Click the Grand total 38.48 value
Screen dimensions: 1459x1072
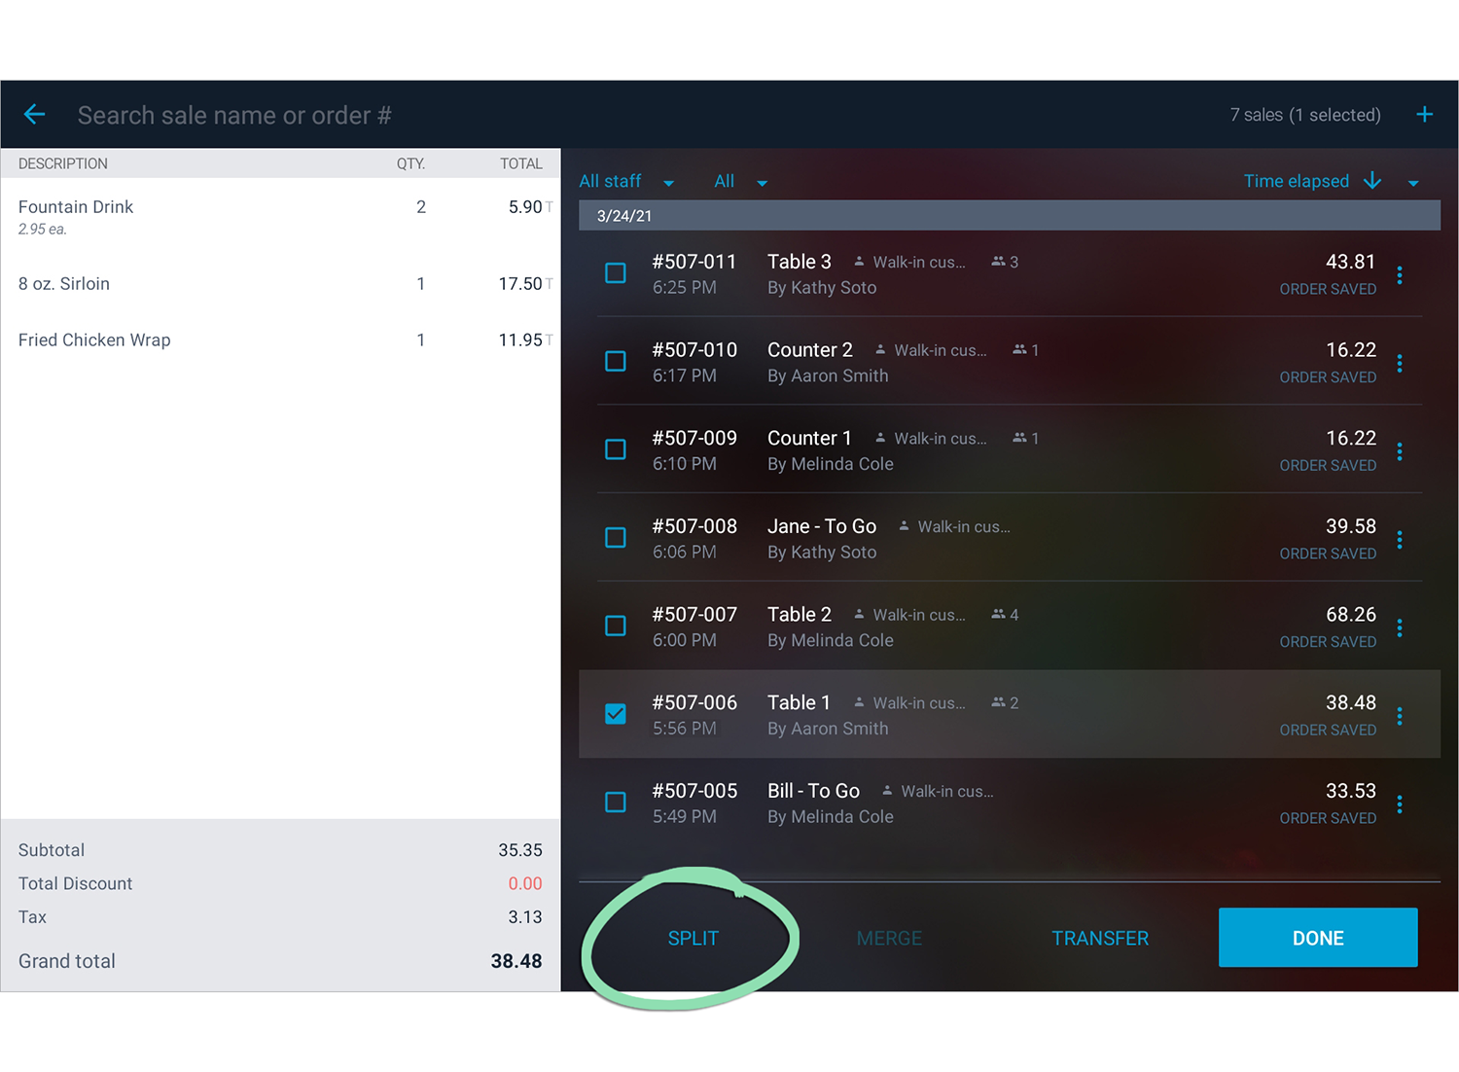[516, 961]
